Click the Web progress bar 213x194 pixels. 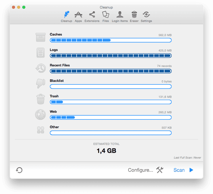pos(111,117)
